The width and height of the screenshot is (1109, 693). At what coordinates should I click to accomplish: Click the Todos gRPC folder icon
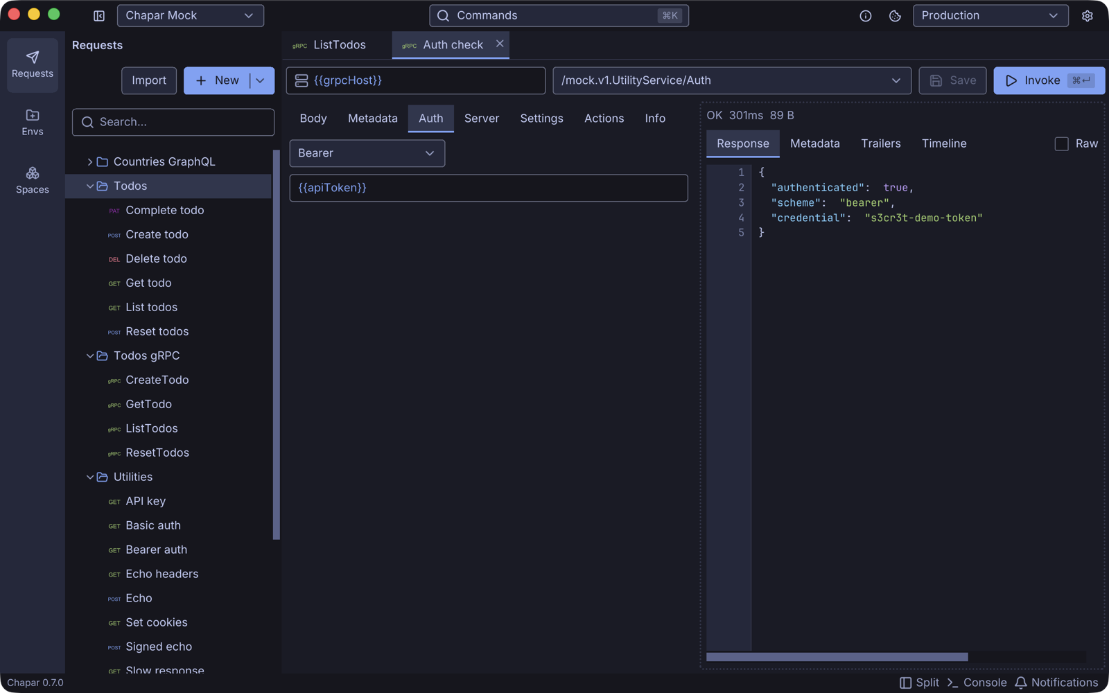[103, 356]
